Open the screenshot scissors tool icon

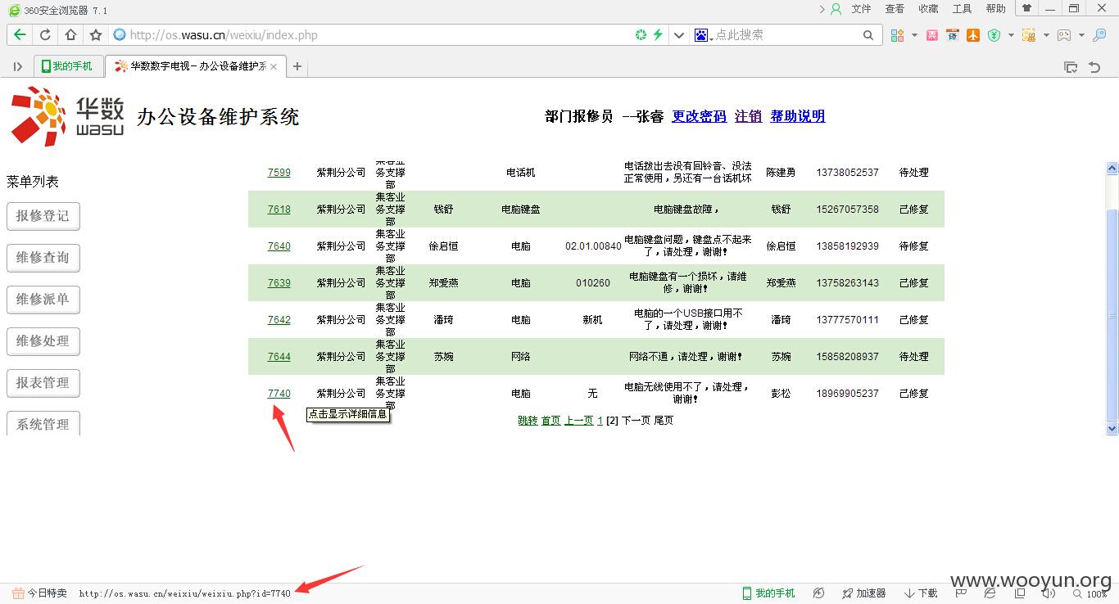point(1029,35)
